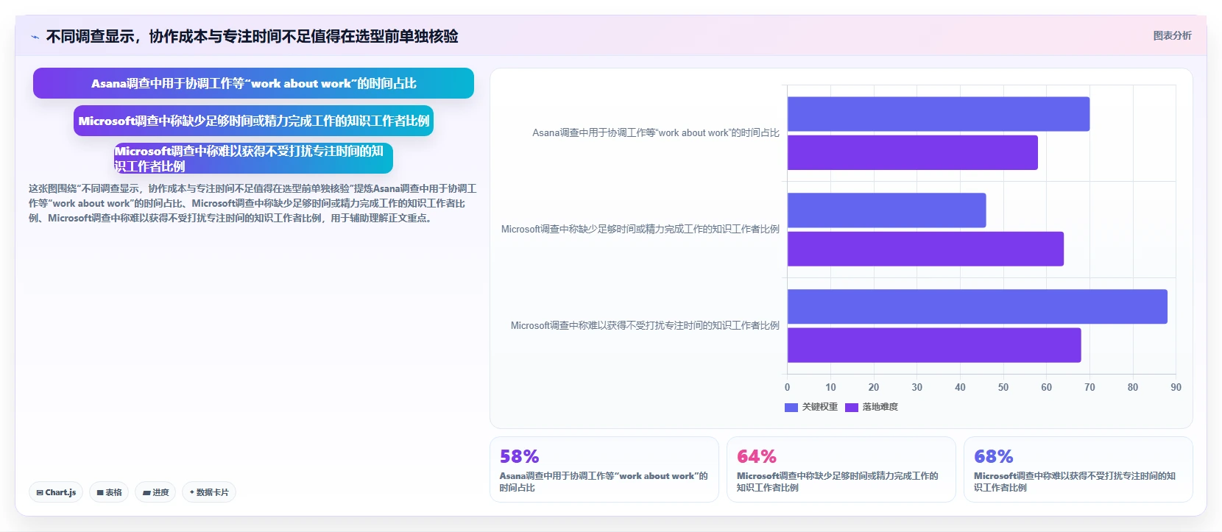Click the Asana y-axis category label

point(656,133)
